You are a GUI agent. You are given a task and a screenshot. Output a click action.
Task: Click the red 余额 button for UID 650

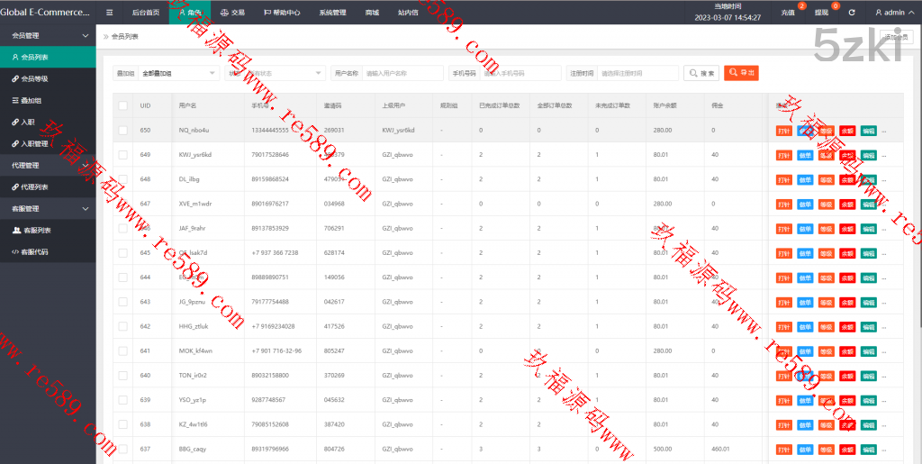tap(847, 130)
